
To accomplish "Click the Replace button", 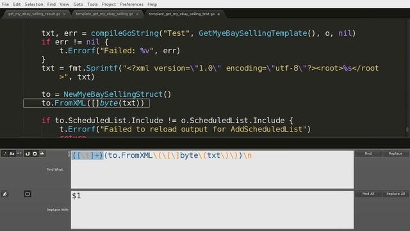I will [x=395, y=153].
